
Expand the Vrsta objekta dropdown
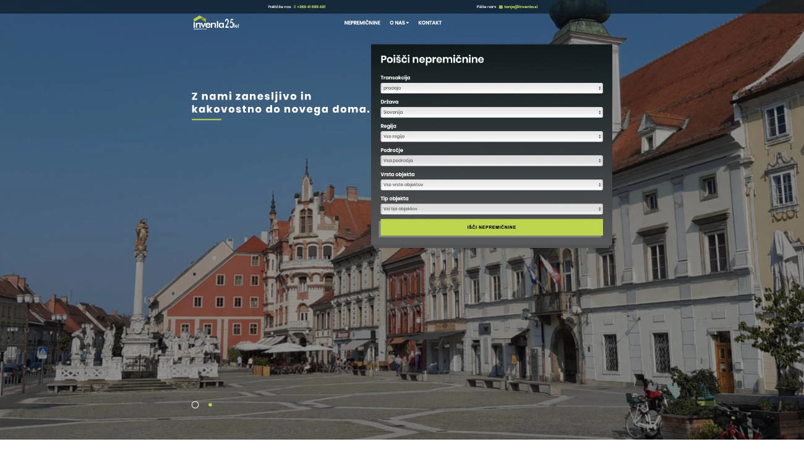[x=491, y=184]
